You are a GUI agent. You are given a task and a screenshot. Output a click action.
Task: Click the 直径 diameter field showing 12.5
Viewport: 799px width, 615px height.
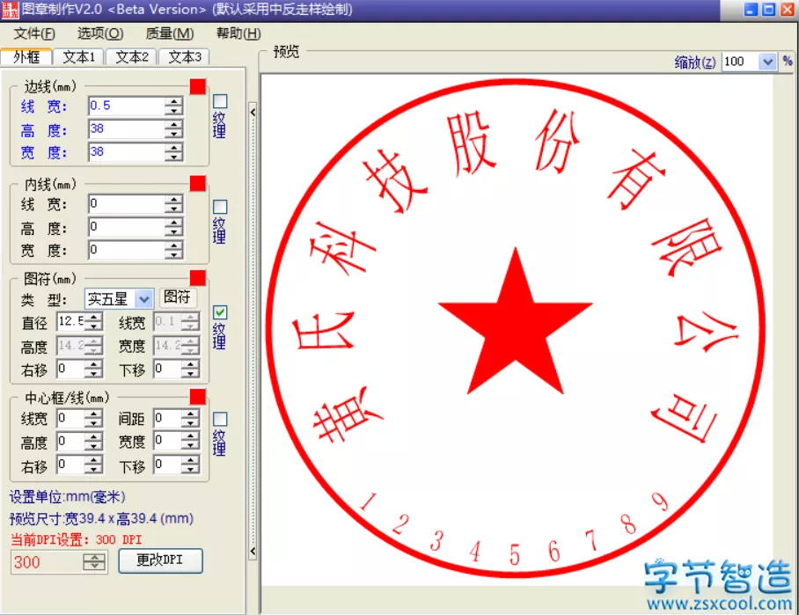[x=72, y=322]
